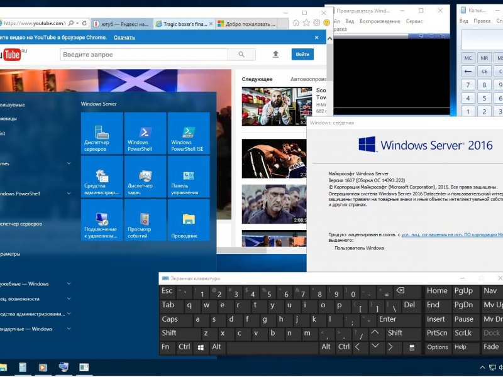Screen dimensions: 503x377
Task: Open the Воспроизведение menu in Media Player
Action: click(380, 21)
